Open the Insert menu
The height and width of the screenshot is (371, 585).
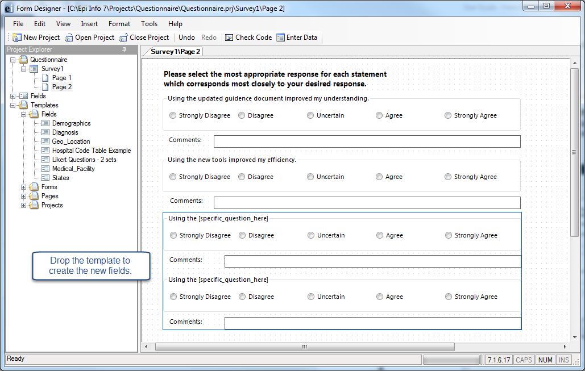89,24
